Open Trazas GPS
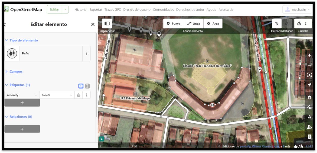317x153 pixels. coord(113,10)
